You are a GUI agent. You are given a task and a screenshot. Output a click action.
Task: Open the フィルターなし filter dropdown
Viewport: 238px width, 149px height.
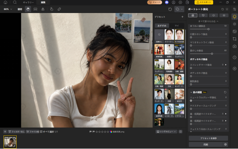(16, 132)
